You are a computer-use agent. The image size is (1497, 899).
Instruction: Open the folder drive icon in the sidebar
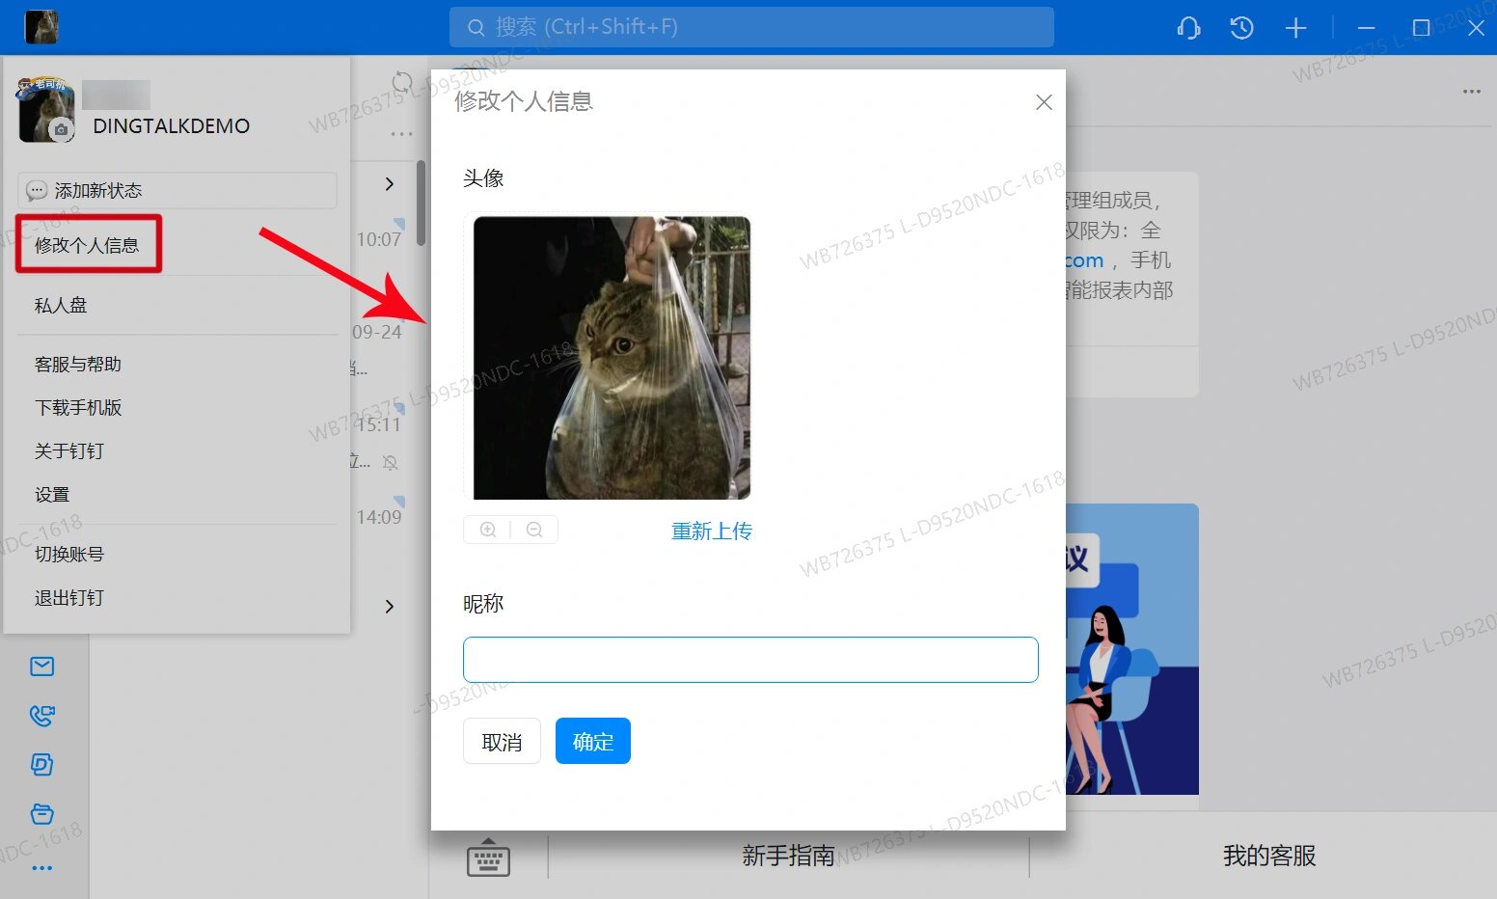click(41, 814)
